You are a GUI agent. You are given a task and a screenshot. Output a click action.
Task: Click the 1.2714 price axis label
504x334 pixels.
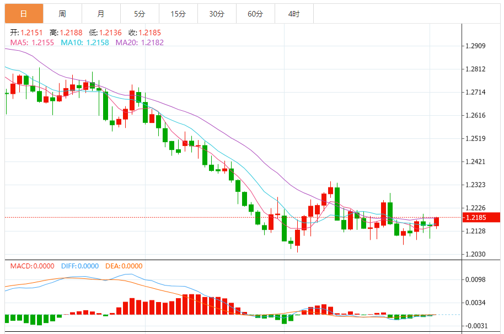(475, 92)
